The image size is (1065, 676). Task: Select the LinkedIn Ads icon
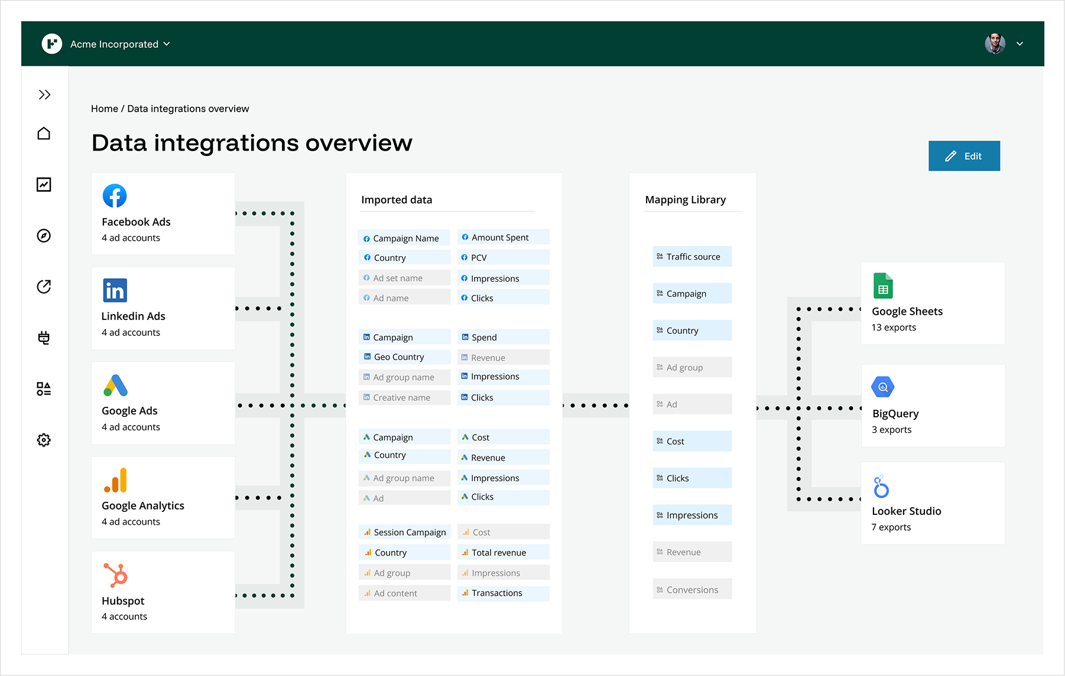click(115, 290)
